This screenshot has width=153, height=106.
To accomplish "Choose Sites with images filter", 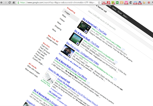I will coord(33,69).
